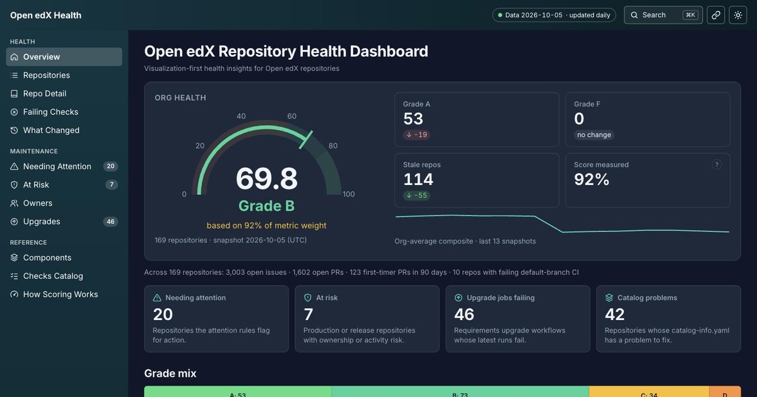
Task: Click the Score measured stat card
Action: [648, 181]
